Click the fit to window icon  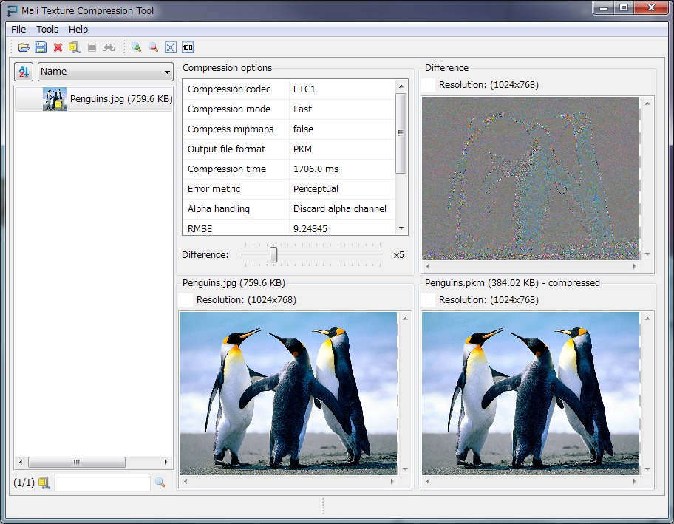(171, 47)
